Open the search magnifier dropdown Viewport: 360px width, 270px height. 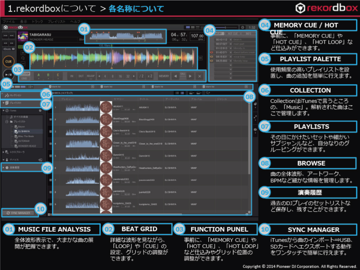point(208,93)
